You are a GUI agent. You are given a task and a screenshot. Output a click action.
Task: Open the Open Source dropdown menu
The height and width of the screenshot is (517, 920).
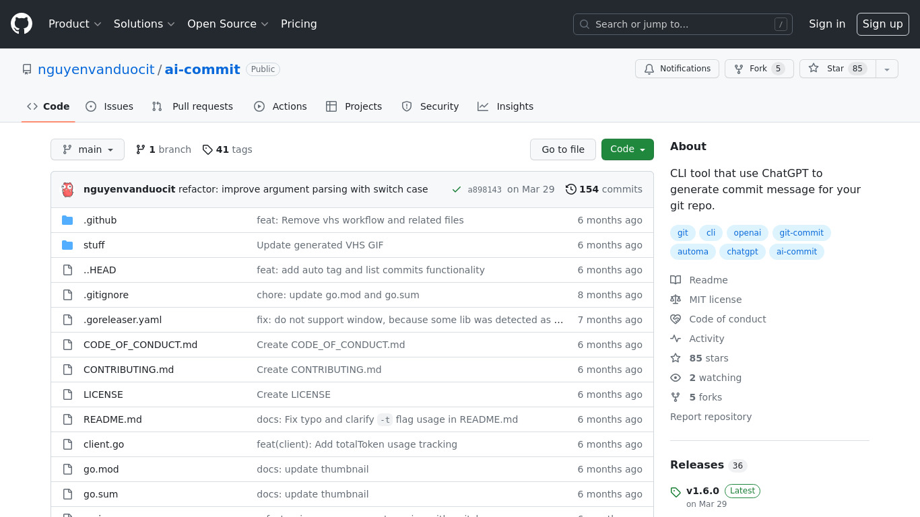[x=228, y=24]
